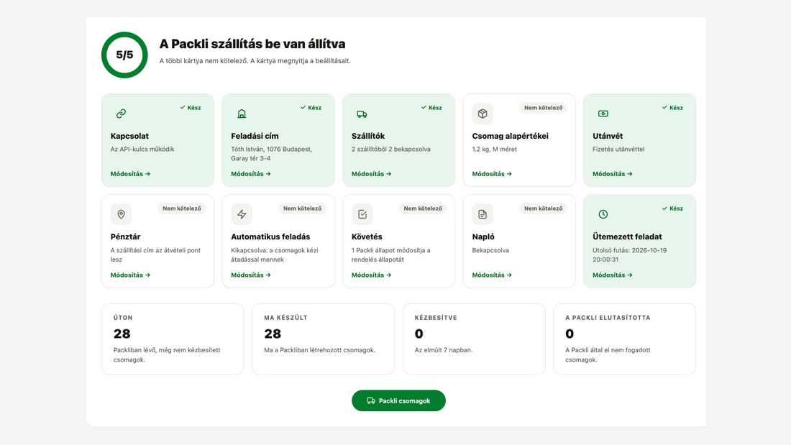The height and width of the screenshot is (445, 791).
Task: Click '1.2 kg, M méret' text
Action: [x=495, y=150]
